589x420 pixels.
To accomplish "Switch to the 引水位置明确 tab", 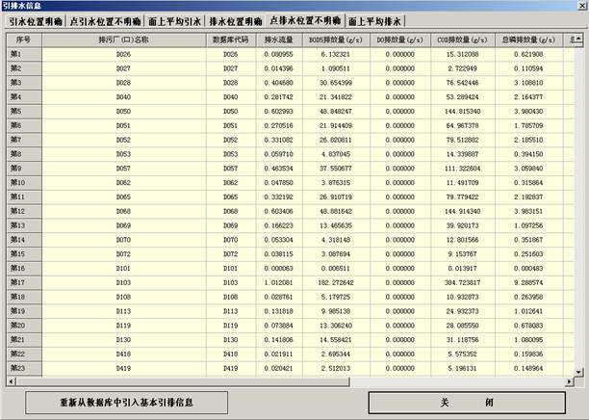I will point(34,20).
